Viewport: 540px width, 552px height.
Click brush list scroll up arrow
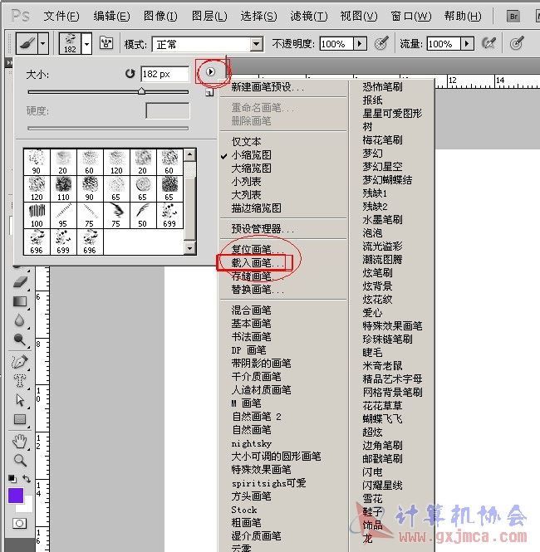190,154
